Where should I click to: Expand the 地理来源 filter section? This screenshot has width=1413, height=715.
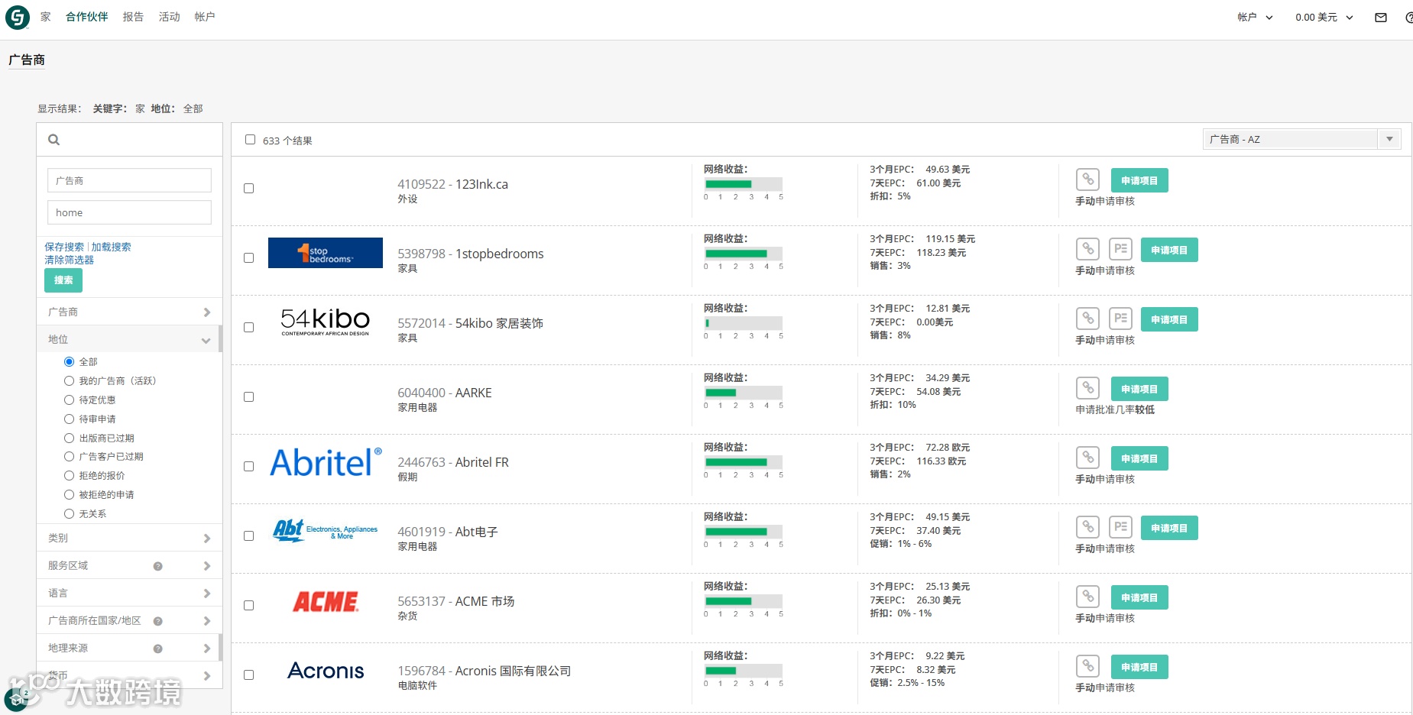pos(129,648)
